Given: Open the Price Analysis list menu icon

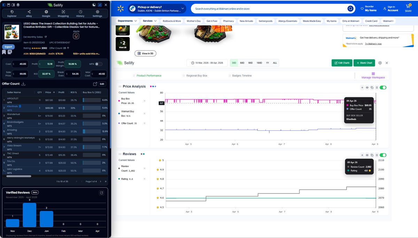Looking at the screenshot, I should click(x=377, y=88).
